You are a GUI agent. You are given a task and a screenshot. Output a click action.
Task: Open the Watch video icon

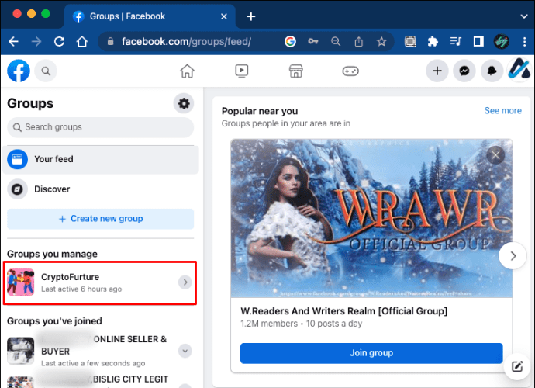tap(242, 71)
